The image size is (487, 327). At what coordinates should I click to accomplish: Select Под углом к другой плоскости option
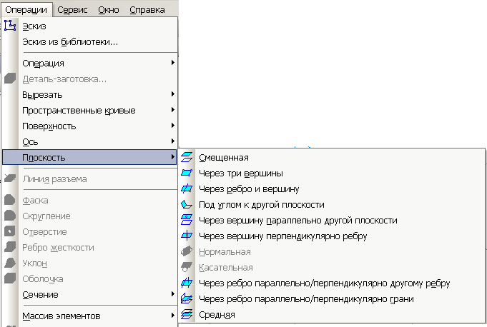click(262, 205)
